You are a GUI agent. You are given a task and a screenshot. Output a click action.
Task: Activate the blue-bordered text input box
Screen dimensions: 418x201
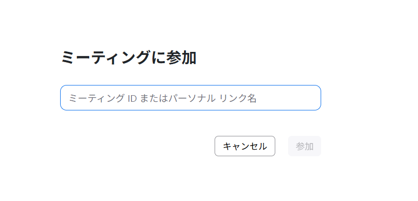[x=190, y=98]
